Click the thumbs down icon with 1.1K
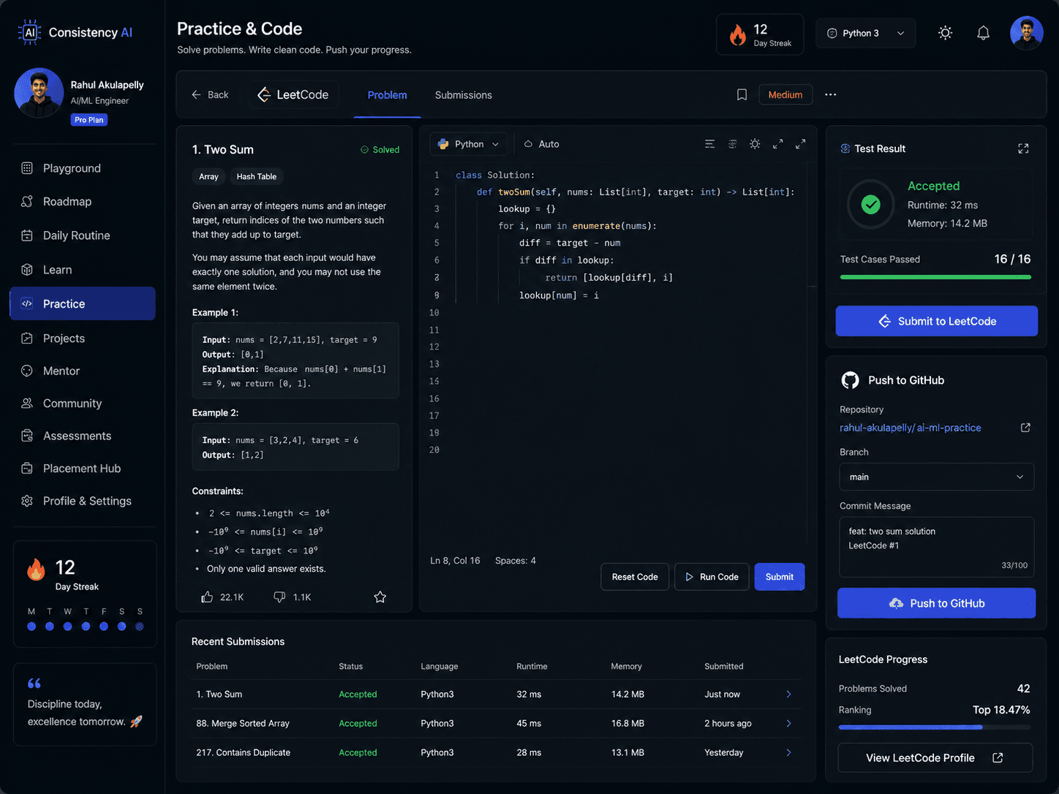 coord(279,597)
